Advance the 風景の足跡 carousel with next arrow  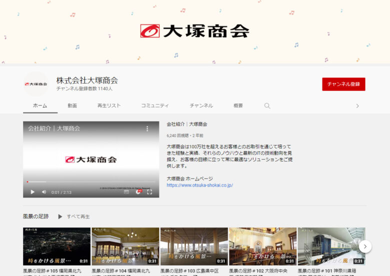click(x=365, y=246)
